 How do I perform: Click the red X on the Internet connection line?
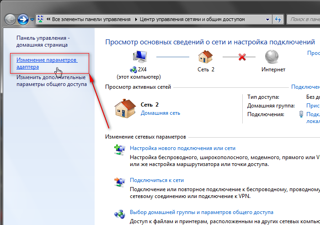point(242,57)
